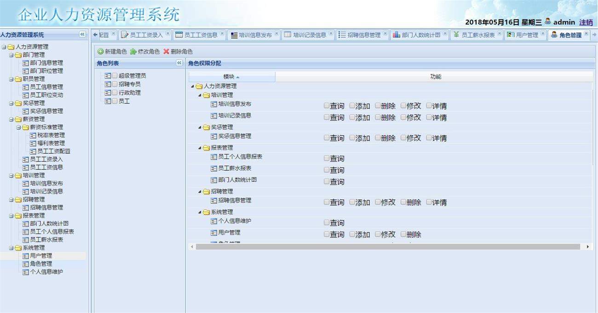Collapse the 角色列表 panel with its « arrow
The width and height of the screenshot is (598, 313).
179,63
